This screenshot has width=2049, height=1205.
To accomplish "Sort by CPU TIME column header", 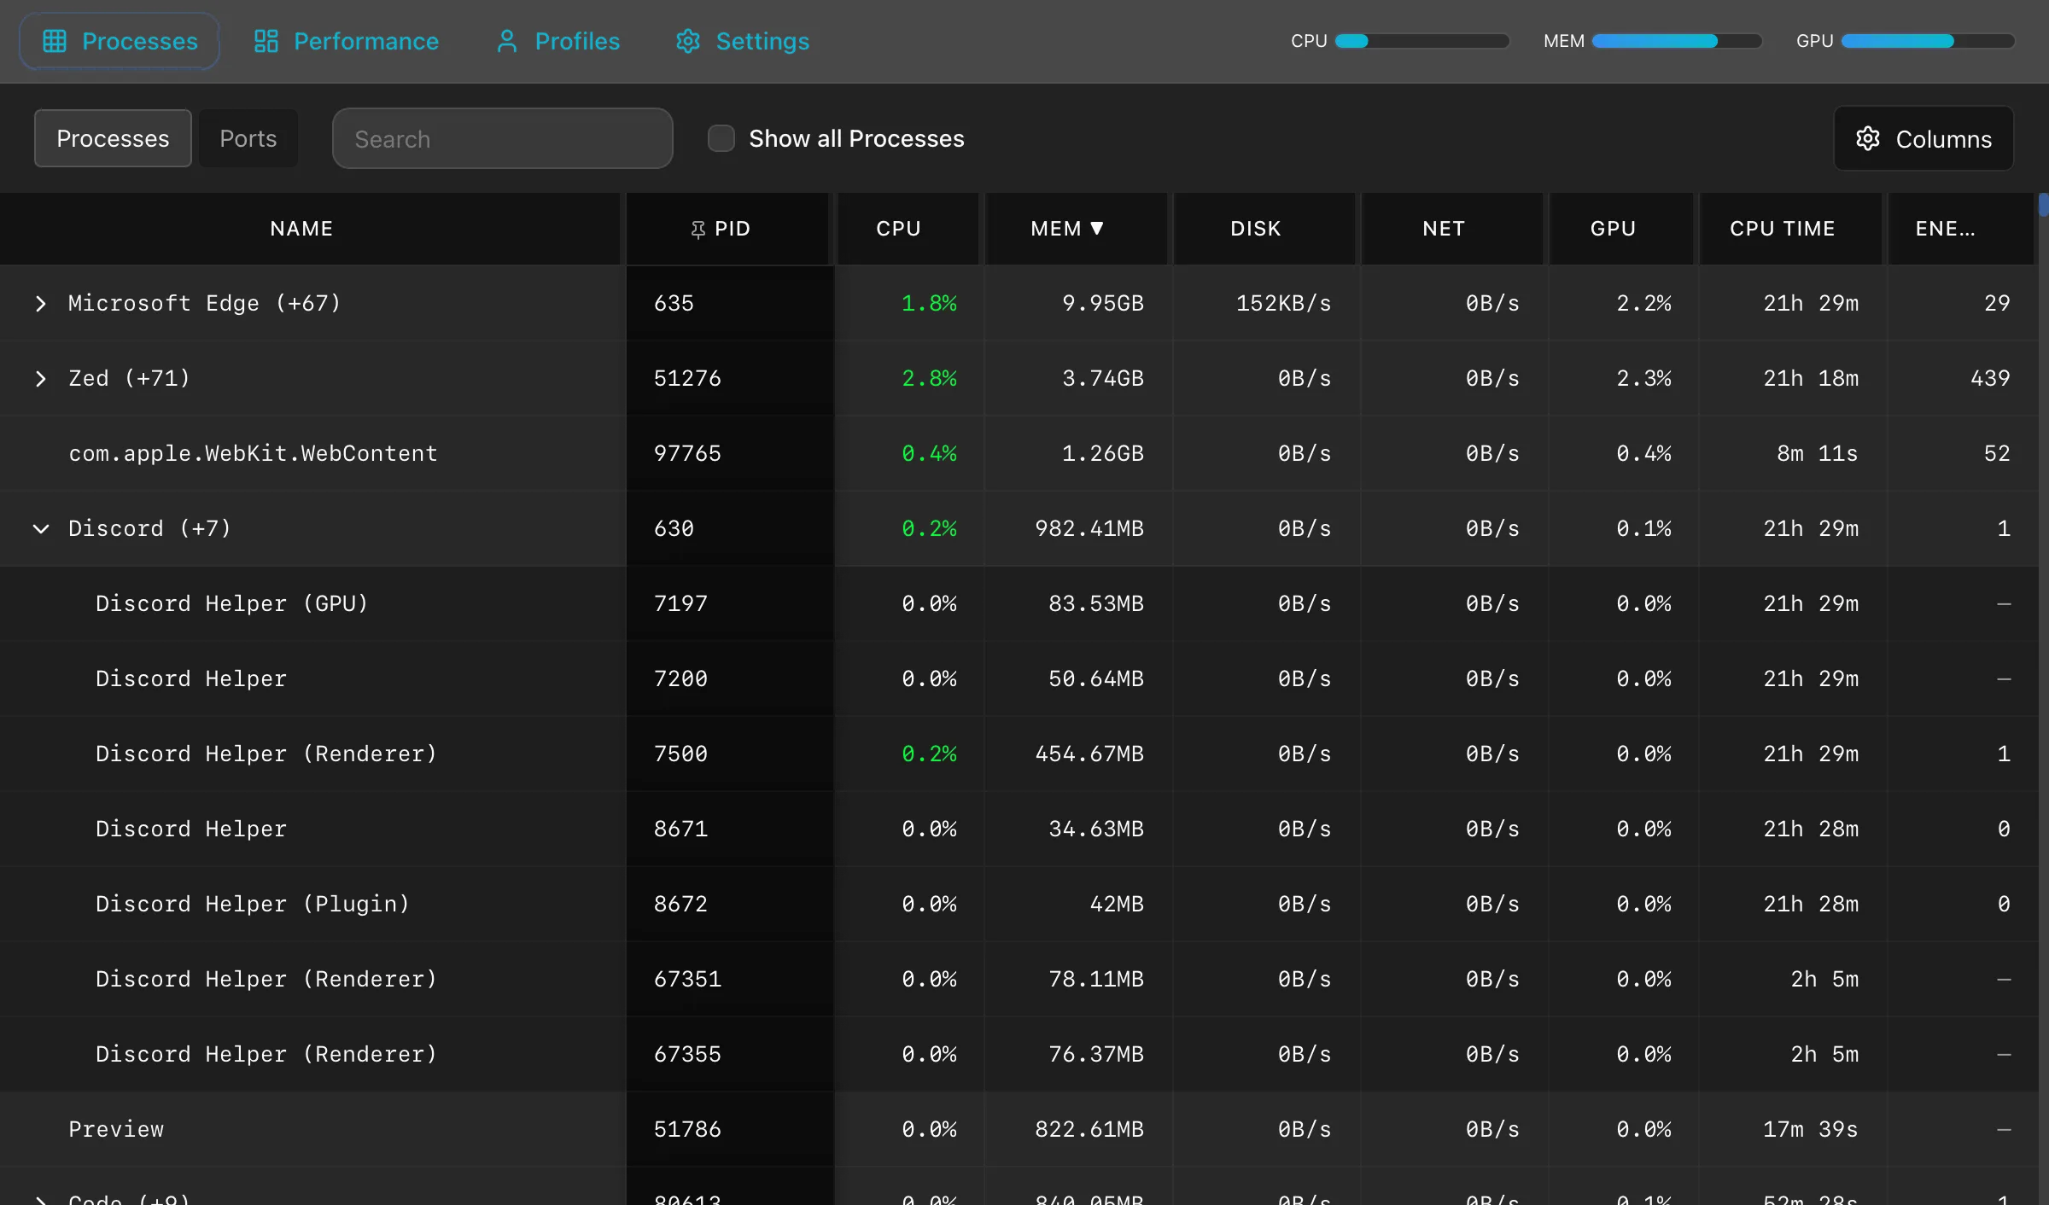I will (x=1782, y=229).
